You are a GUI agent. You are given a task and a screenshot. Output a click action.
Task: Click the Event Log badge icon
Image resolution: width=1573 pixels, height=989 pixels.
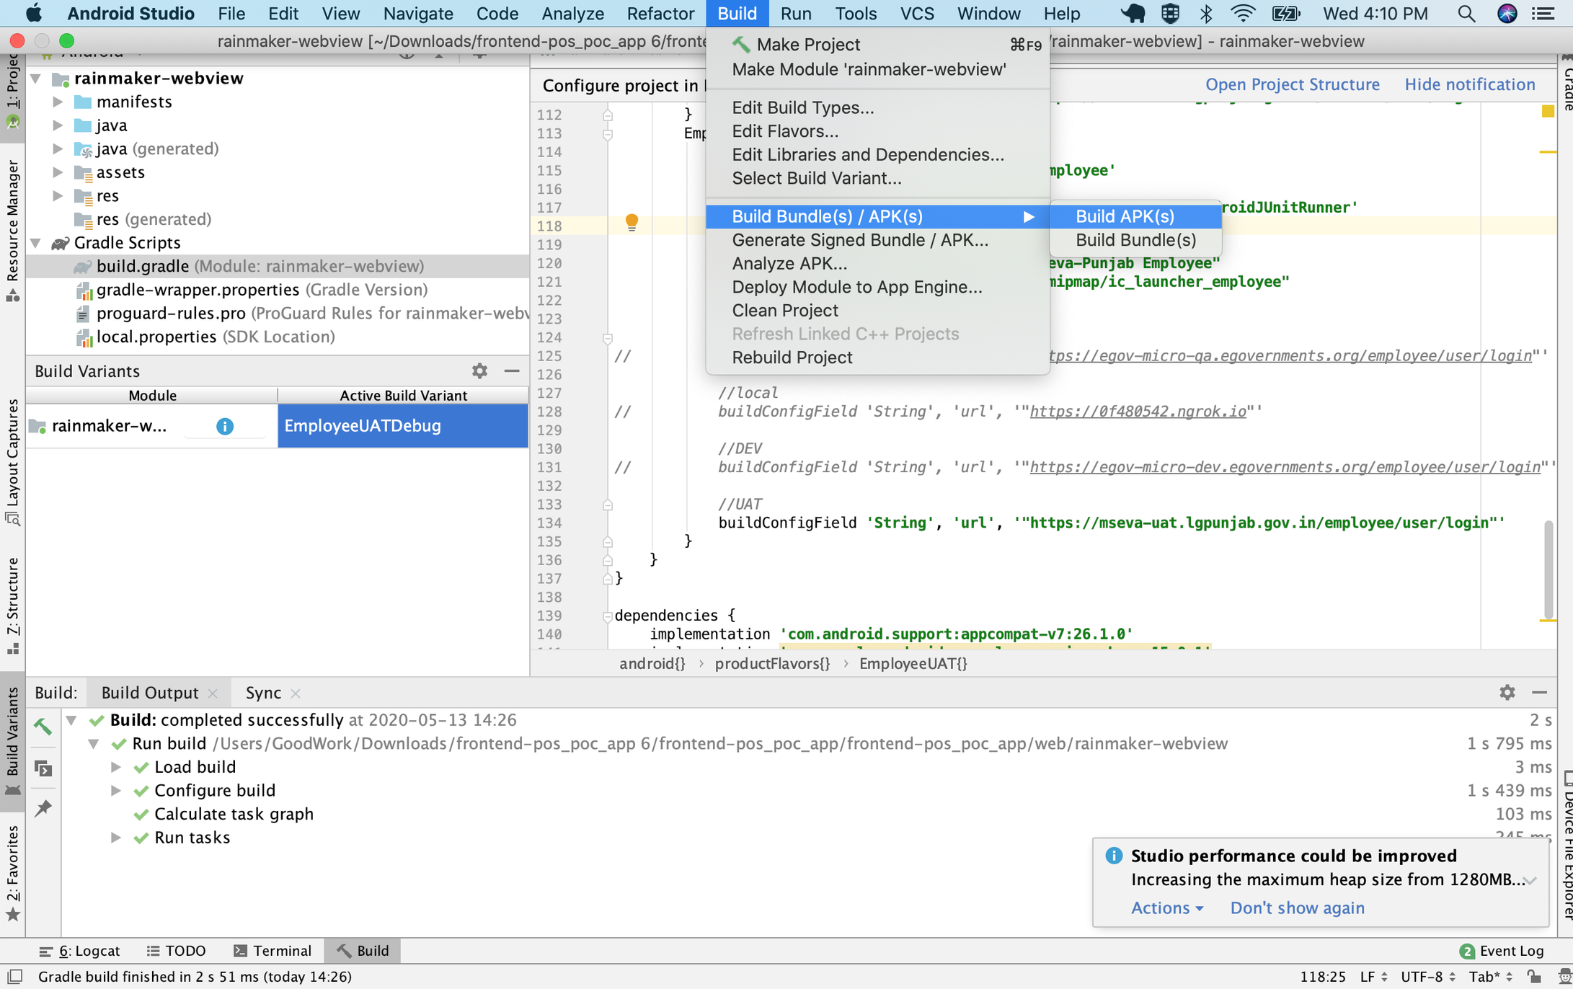pos(1466,951)
